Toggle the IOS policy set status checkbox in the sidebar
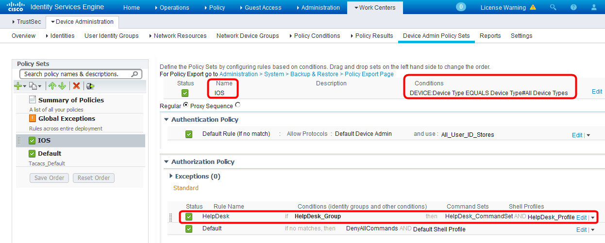The height and width of the screenshot is (243, 605). (32, 141)
